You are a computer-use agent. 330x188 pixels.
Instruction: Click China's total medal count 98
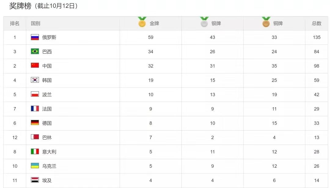click(317, 66)
